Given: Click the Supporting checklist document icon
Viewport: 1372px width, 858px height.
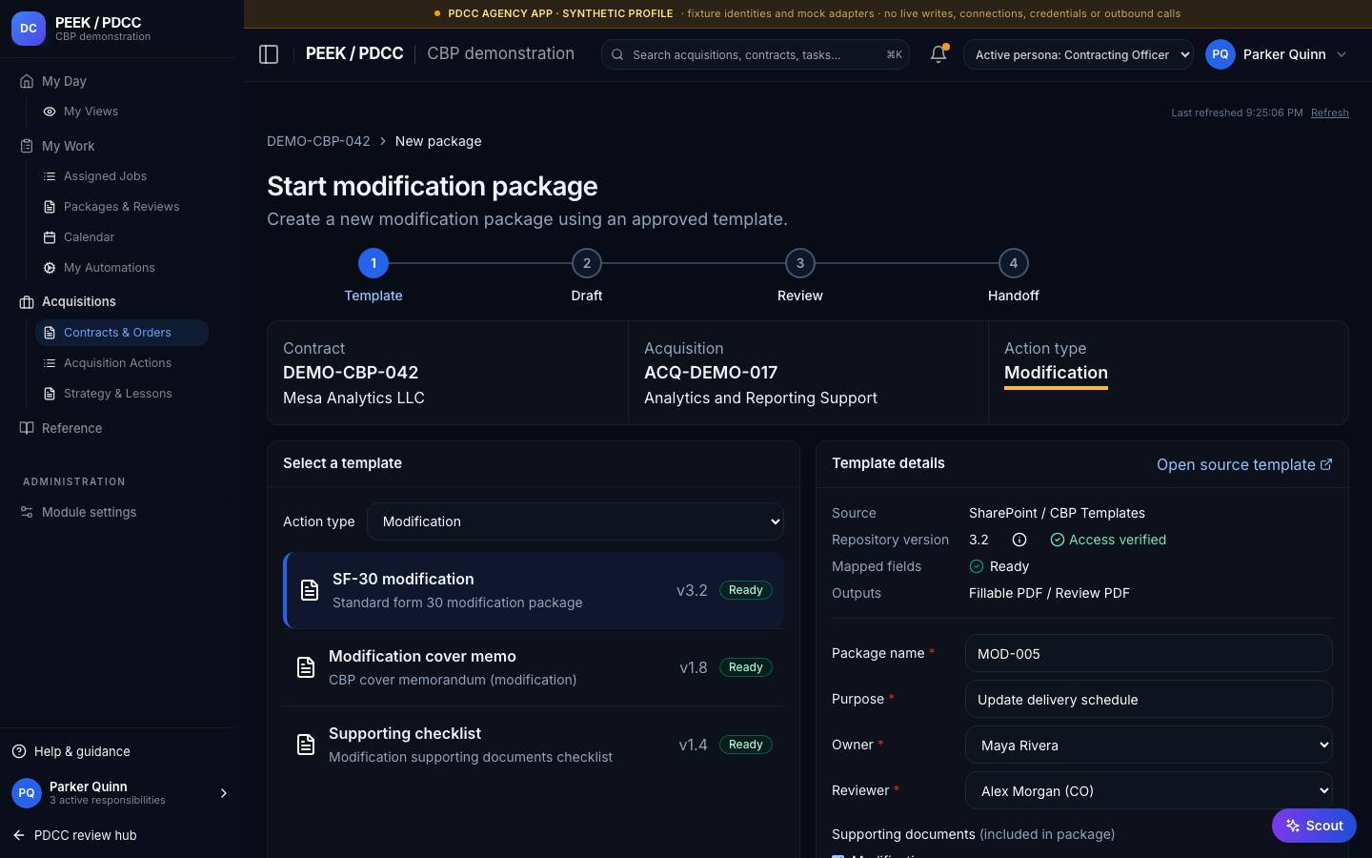Looking at the screenshot, I should coord(306,745).
